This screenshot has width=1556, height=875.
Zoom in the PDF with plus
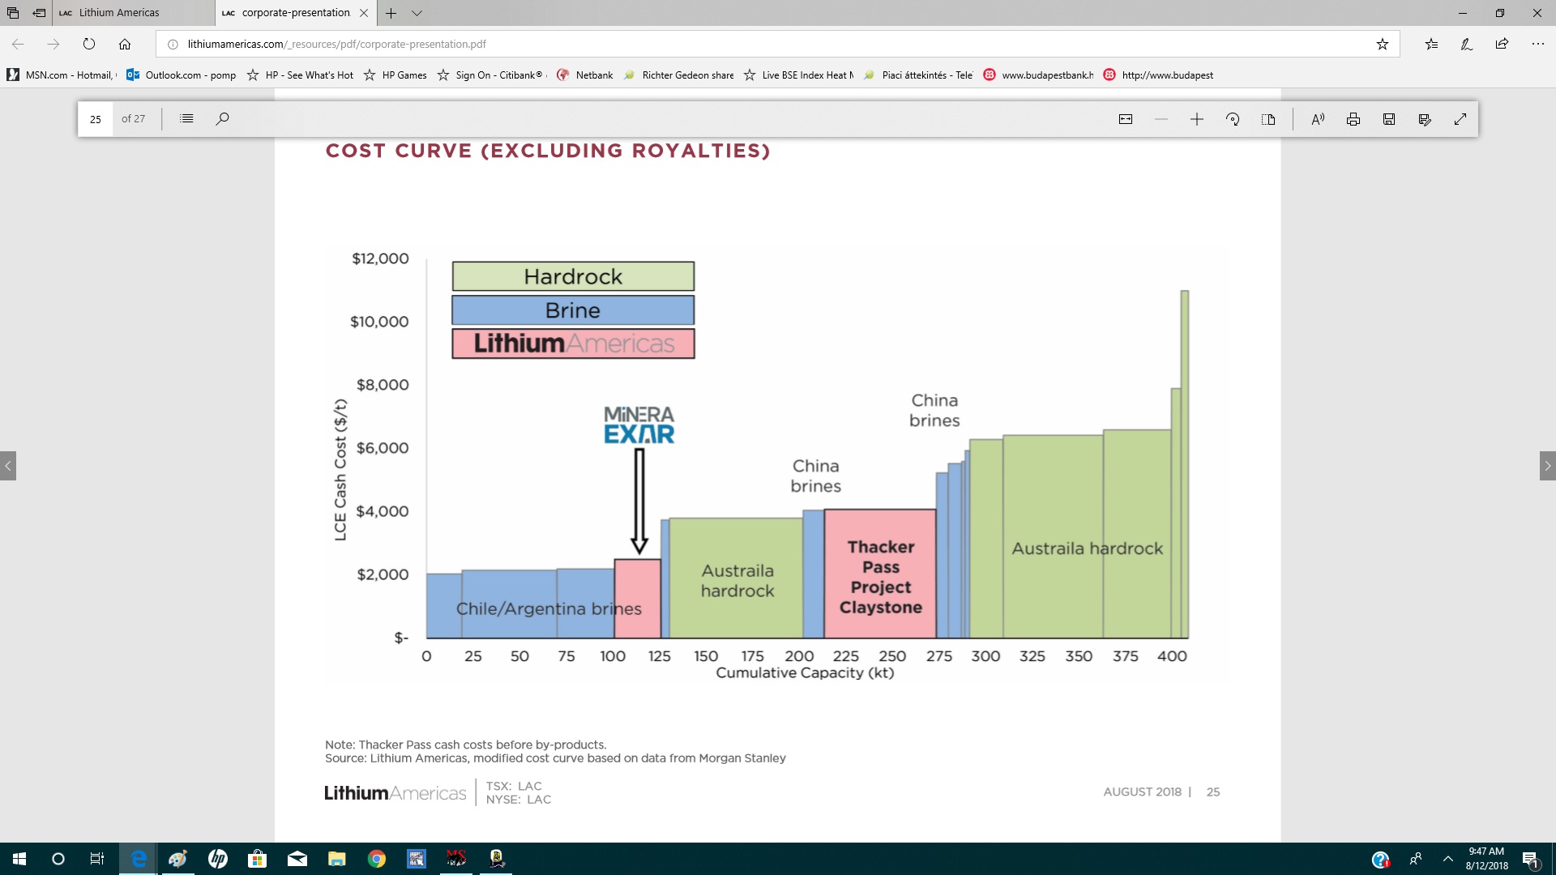click(1197, 119)
